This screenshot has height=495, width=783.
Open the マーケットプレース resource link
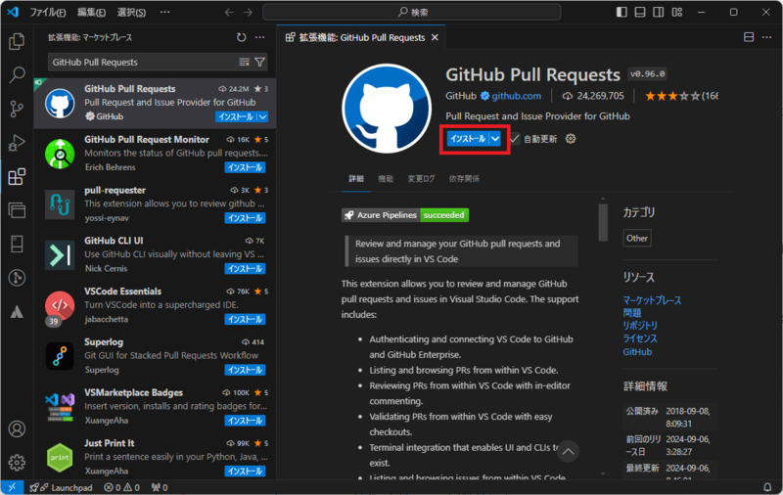[x=652, y=300]
